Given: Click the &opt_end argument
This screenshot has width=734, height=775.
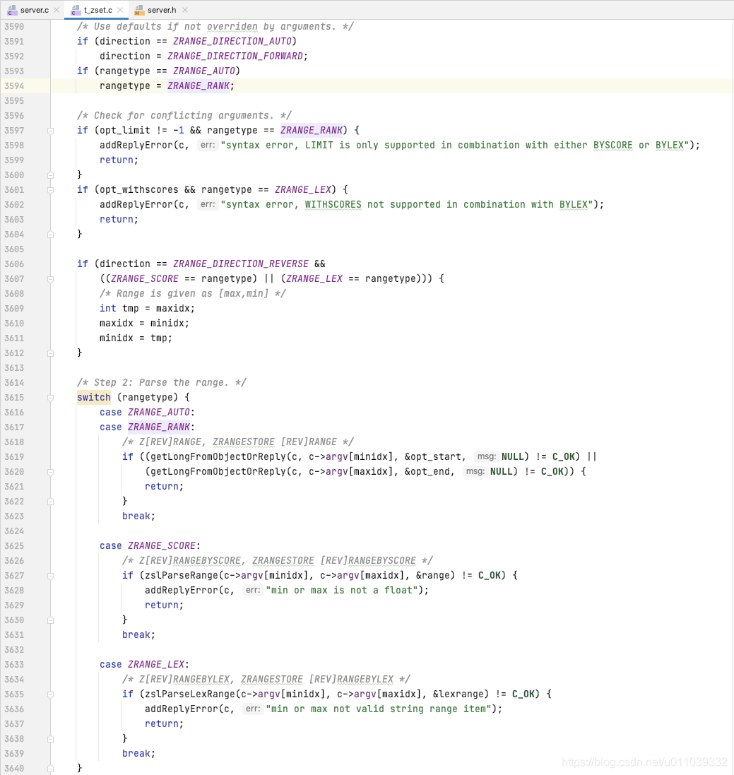Looking at the screenshot, I should click(427, 471).
